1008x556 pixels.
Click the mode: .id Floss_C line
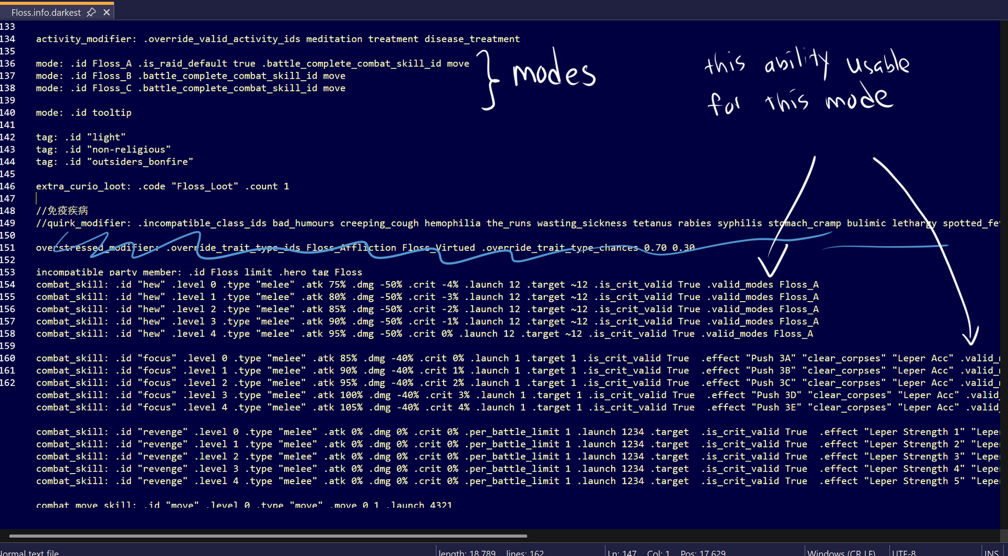(191, 88)
